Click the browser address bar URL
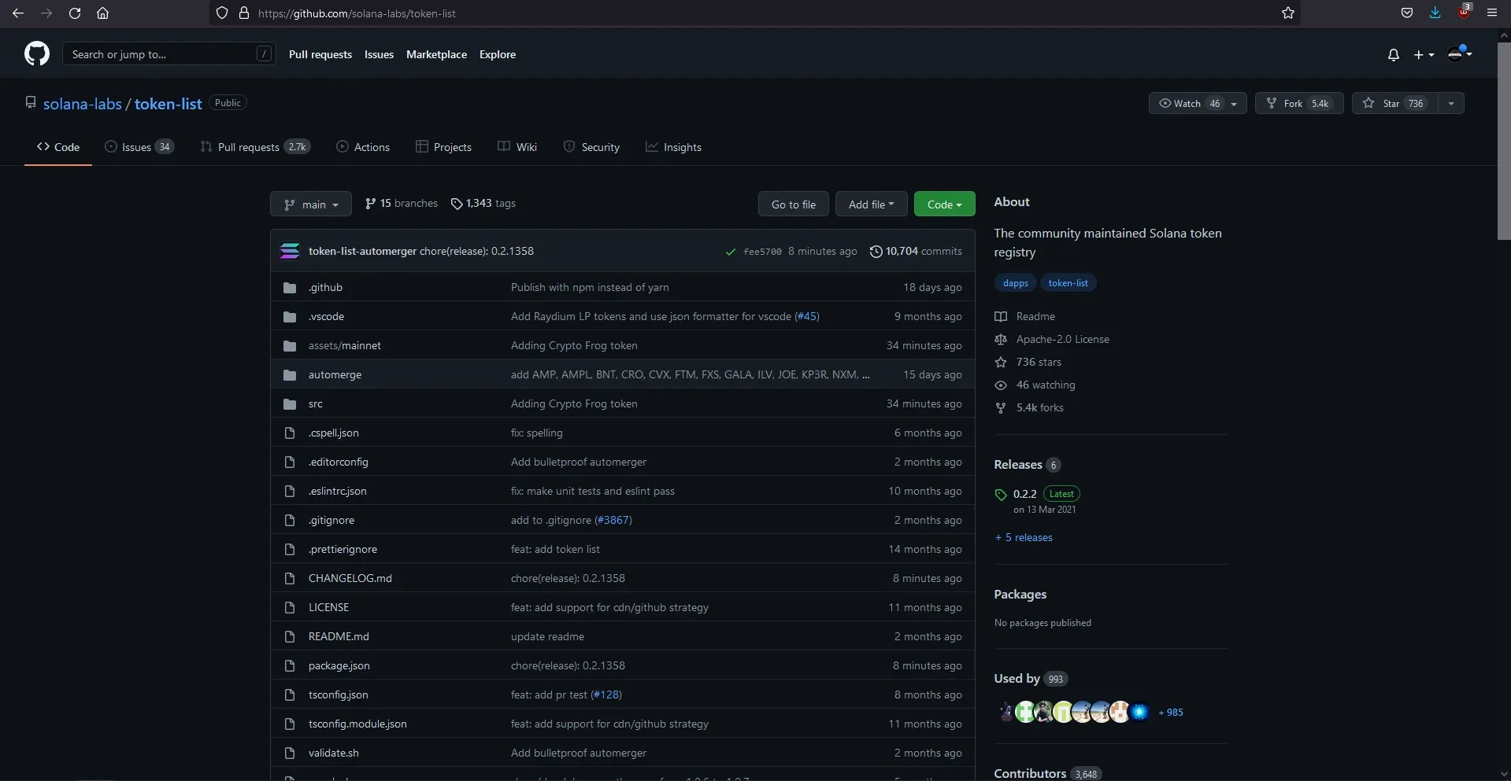Screen dimensions: 1511x781 coord(357,13)
